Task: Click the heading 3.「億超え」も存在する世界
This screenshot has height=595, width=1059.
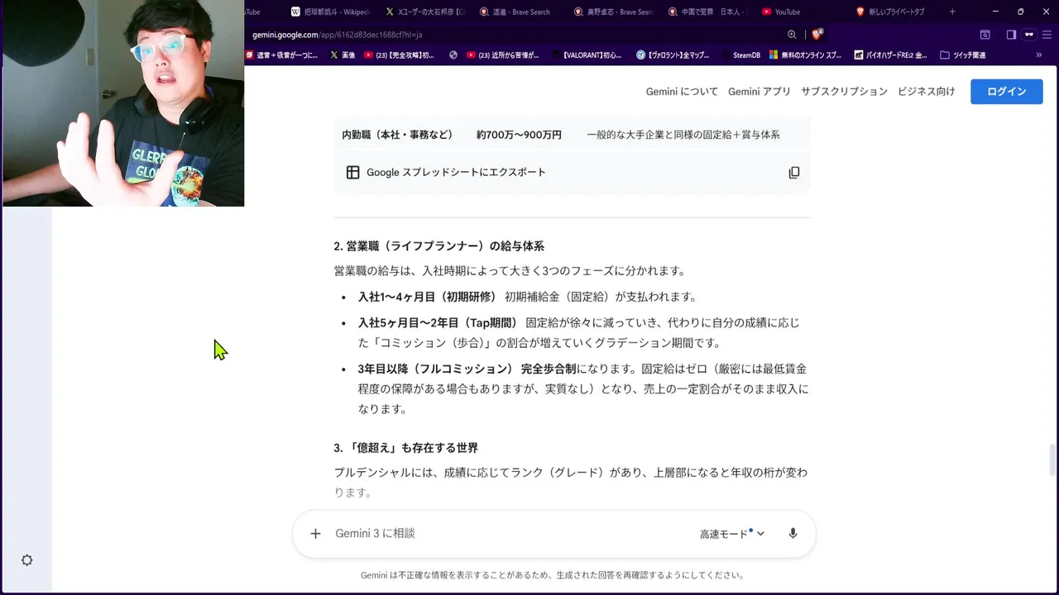Action: 406,448
